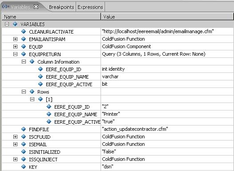Click the diamond icon beside ISINITIALIZED

coord(24,152)
